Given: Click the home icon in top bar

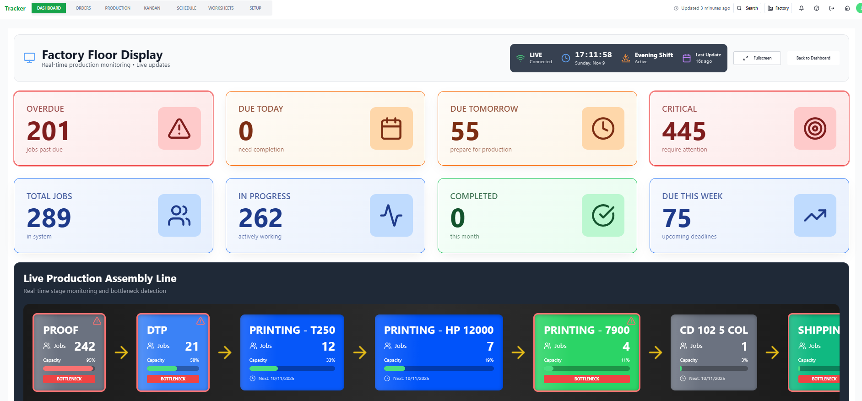Looking at the screenshot, I should pyautogui.click(x=847, y=8).
